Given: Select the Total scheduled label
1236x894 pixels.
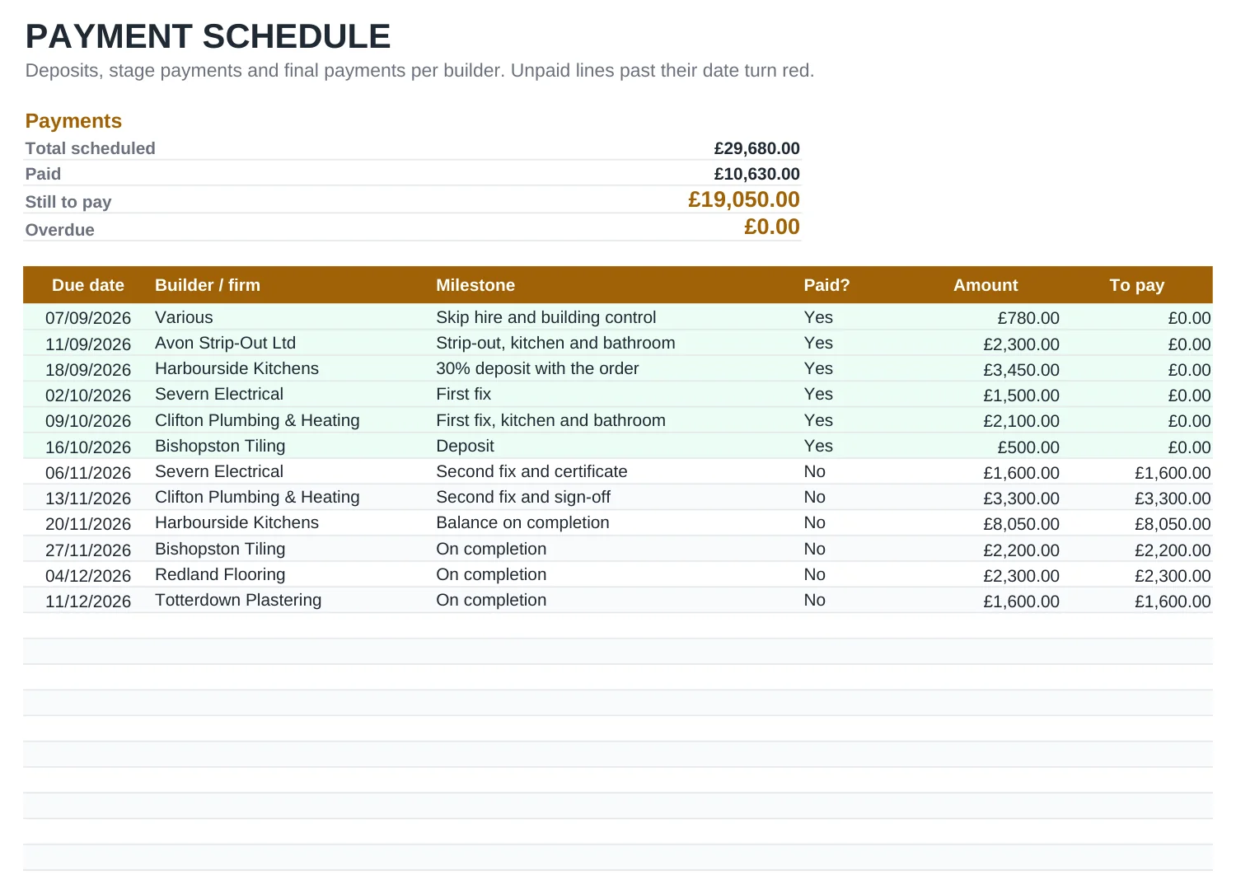Looking at the screenshot, I should [x=91, y=148].
